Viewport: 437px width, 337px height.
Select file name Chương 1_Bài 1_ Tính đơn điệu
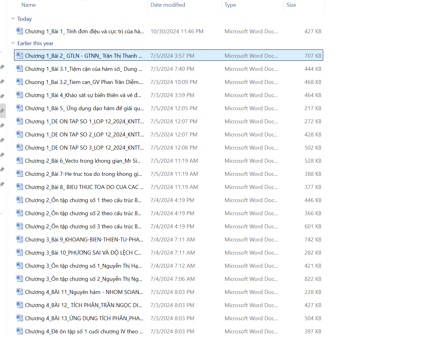[x=84, y=31]
